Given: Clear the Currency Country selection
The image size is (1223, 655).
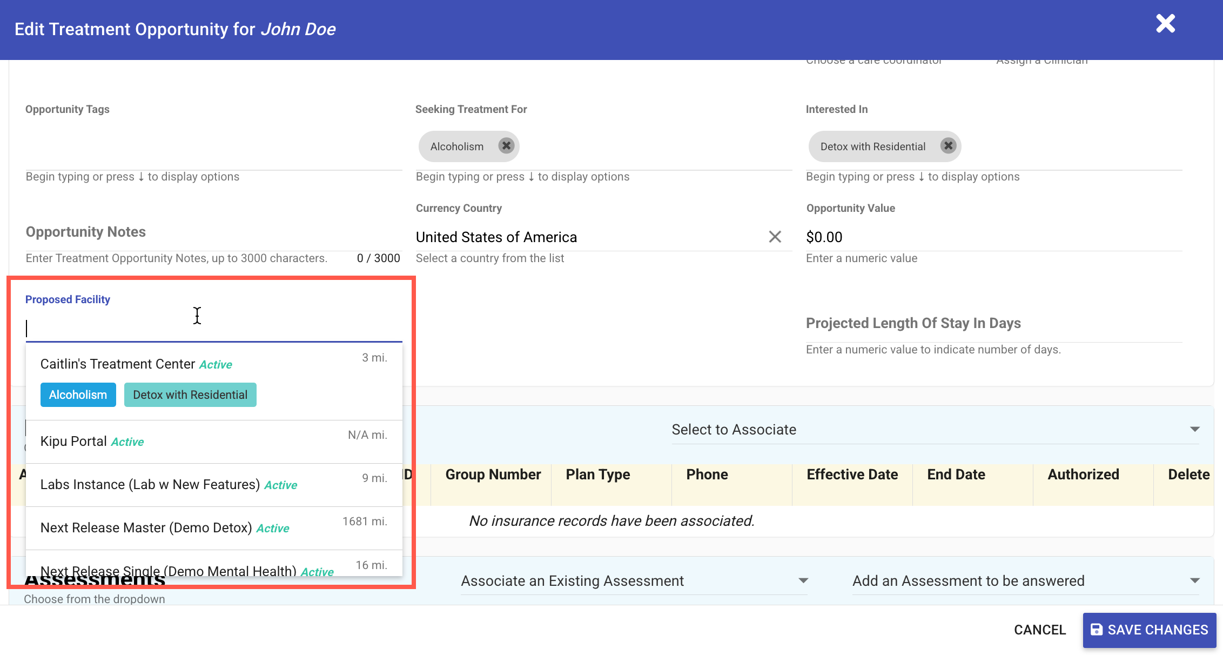Looking at the screenshot, I should pos(775,237).
